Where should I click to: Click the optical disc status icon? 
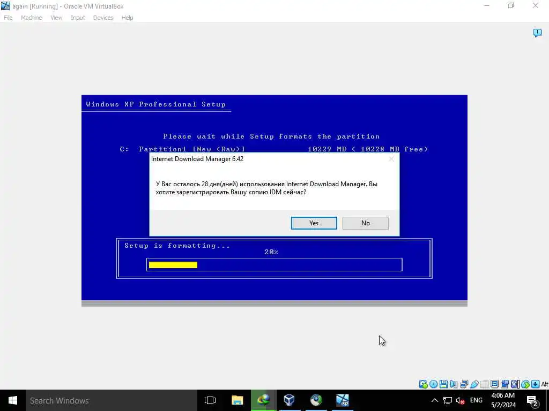[433, 384]
